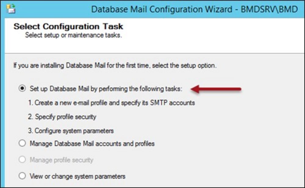Click step 1 'Create a new e-mail profile' text
305x188 pixels.
point(111,103)
